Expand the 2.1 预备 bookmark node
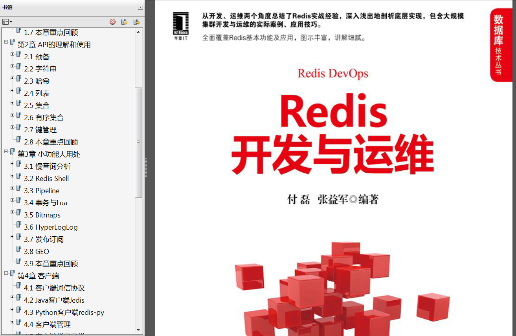Viewport: 516px width, 336px height. click(x=12, y=54)
